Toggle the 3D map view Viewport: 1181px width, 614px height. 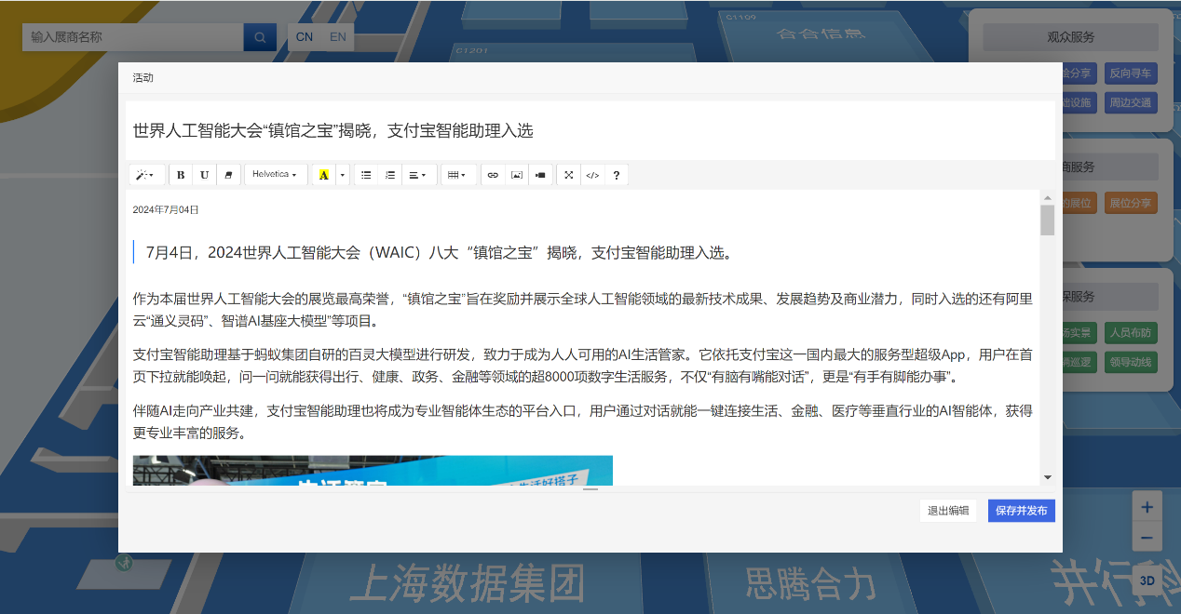[1147, 580]
